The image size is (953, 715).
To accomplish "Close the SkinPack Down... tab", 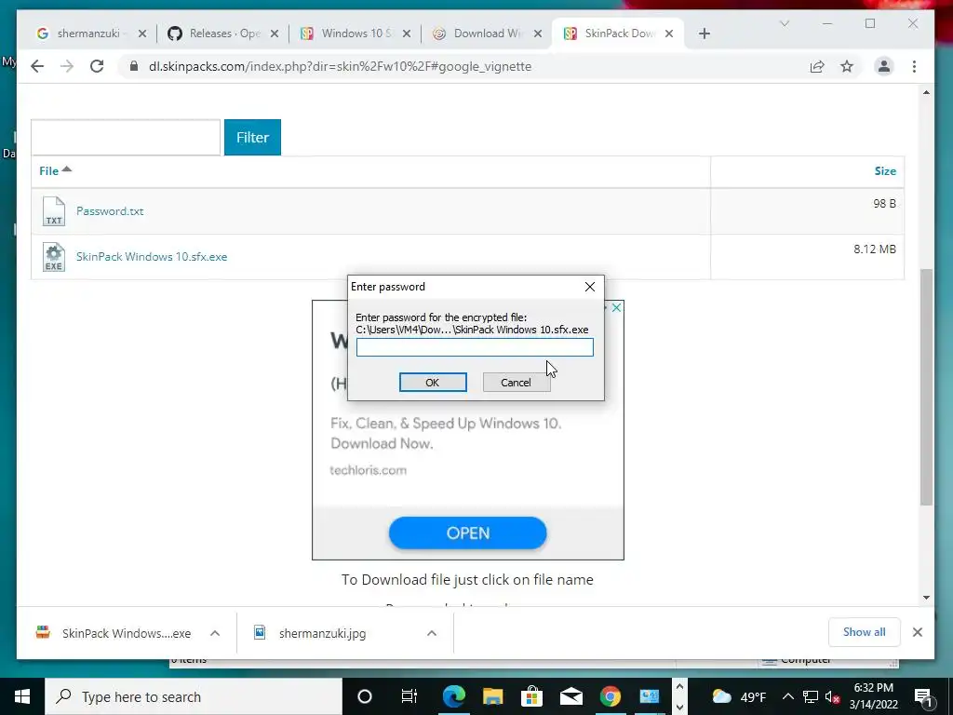I will click(669, 34).
